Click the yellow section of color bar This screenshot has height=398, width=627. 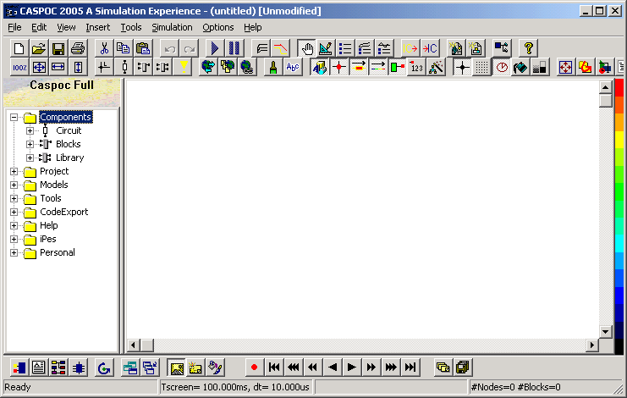click(x=619, y=140)
